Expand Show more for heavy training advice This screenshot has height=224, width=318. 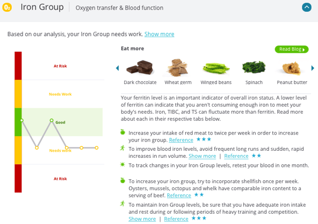point(142,219)
